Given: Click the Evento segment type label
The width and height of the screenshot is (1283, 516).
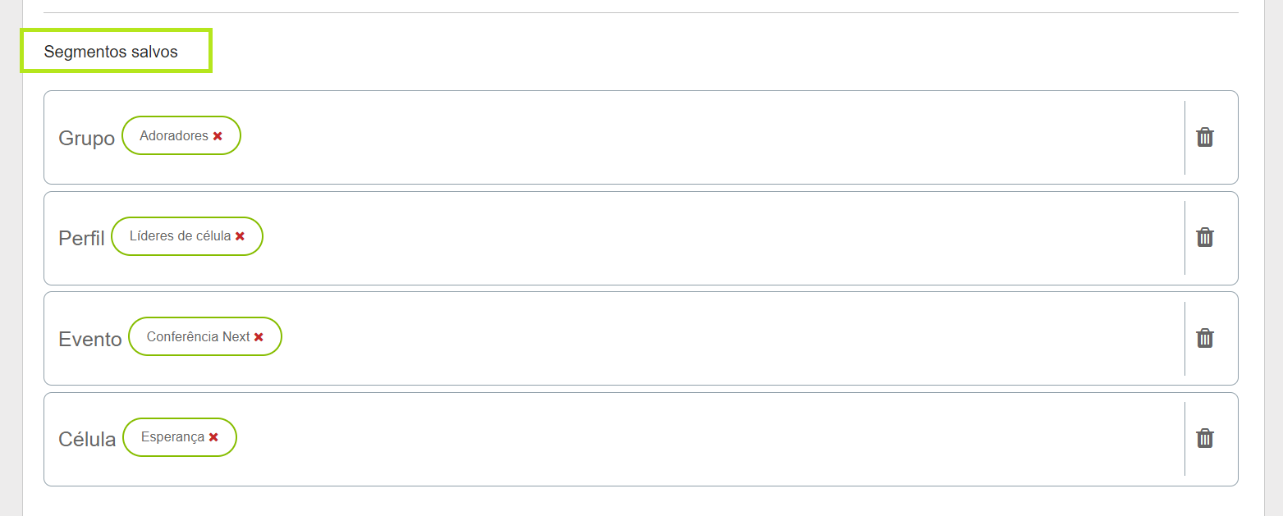Looking at the screenshot, I should coord(90,339).
